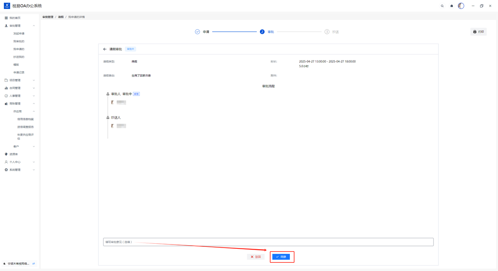This screenshot has height=271, width=498.
Task: Expand the 项目管理 menu
Action: (x=19, y=80)
